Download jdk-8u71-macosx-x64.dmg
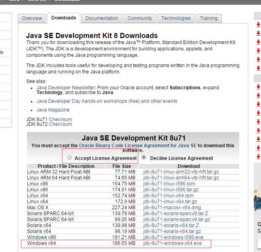 [172, 208]
